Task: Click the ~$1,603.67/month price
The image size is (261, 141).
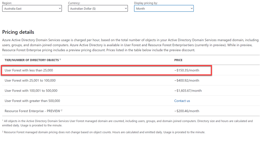Action: pyautogui.click(x=188, y=91)
